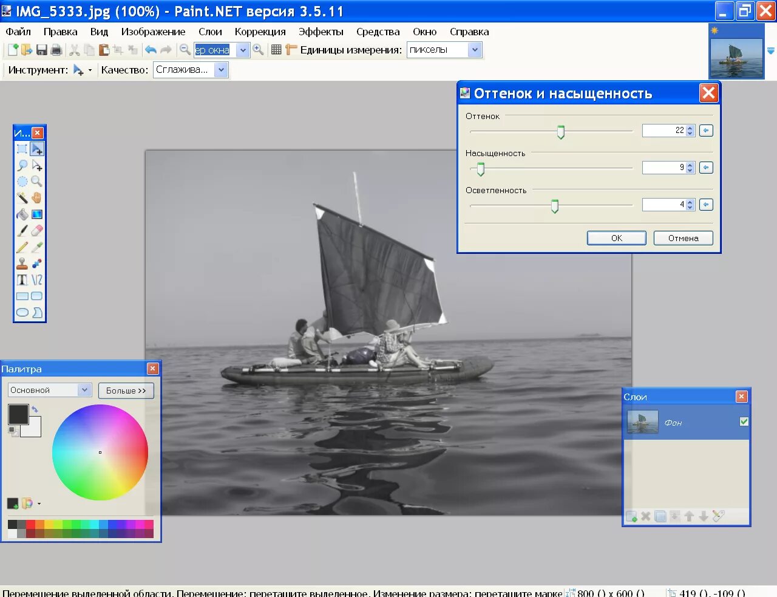Click OK in hue/saturation dialog
The image size is (777, 597).
[x=617, y=238]
